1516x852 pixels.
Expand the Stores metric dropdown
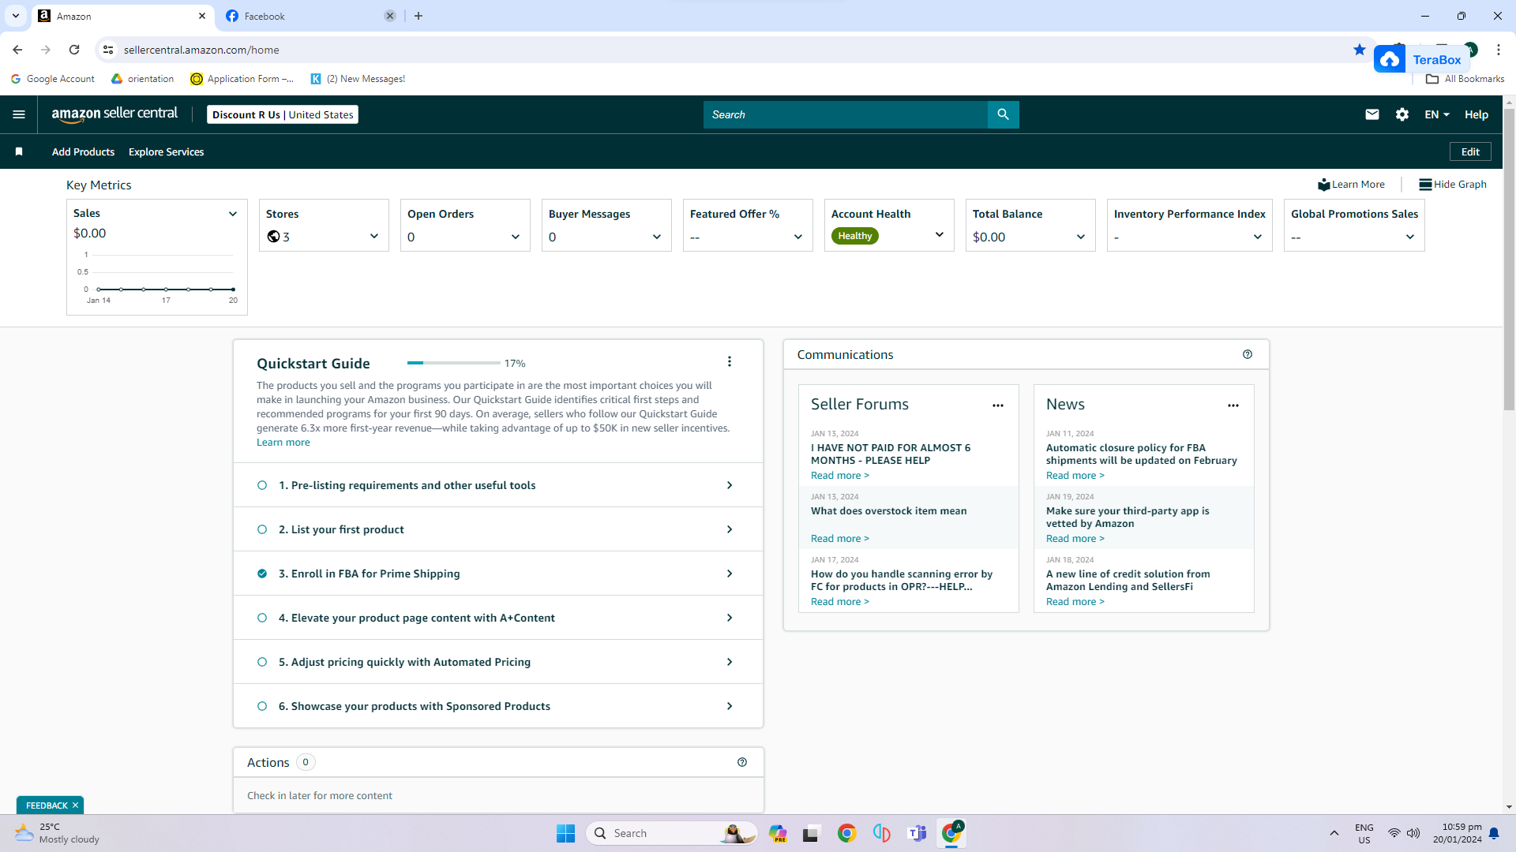click(374, 237)
